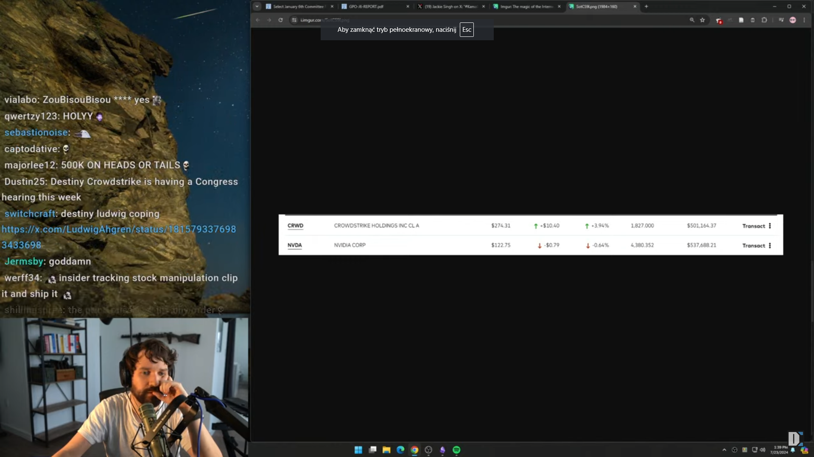This screenshot has width=814, height=457.
Task: Open the browser profile avatar
Action: click(792, 20)
